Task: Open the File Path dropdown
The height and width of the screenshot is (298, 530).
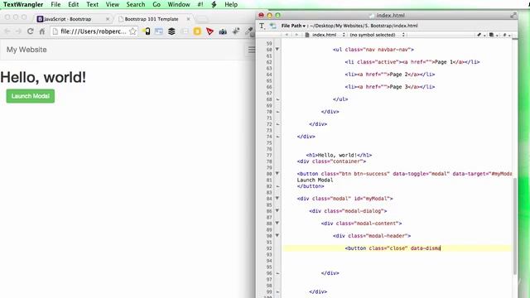Action: point(293,26)
